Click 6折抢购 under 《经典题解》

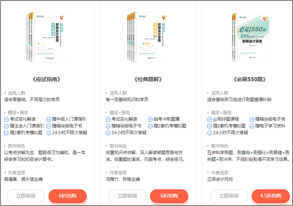click(169, 196)
